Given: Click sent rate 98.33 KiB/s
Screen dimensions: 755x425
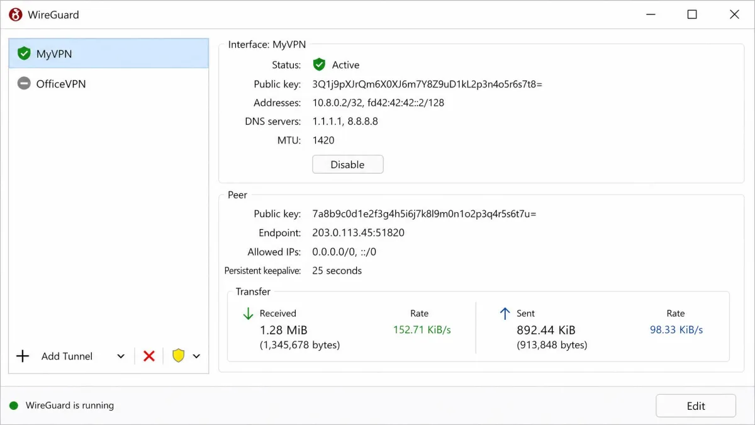Looking at the screenshot, I should point(676,330).
